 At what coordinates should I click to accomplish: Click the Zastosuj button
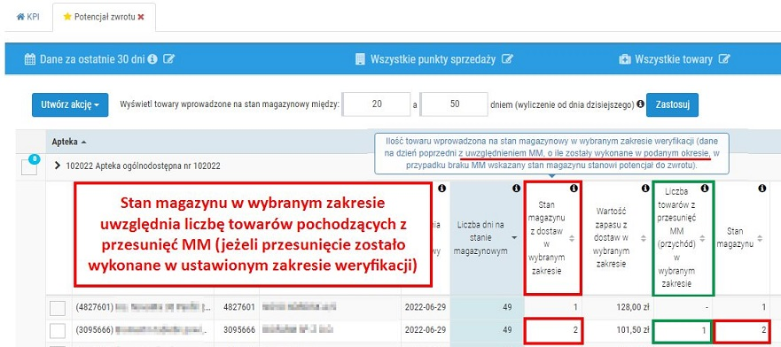(x=672, y=104)
